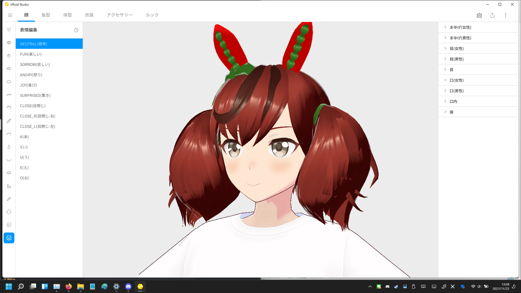Select the eyebrow icon in the sidebar

(9, 95)
